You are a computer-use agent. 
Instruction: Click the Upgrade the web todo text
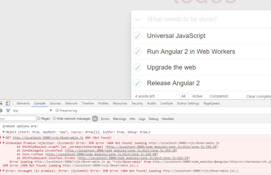tap(171, 67)
